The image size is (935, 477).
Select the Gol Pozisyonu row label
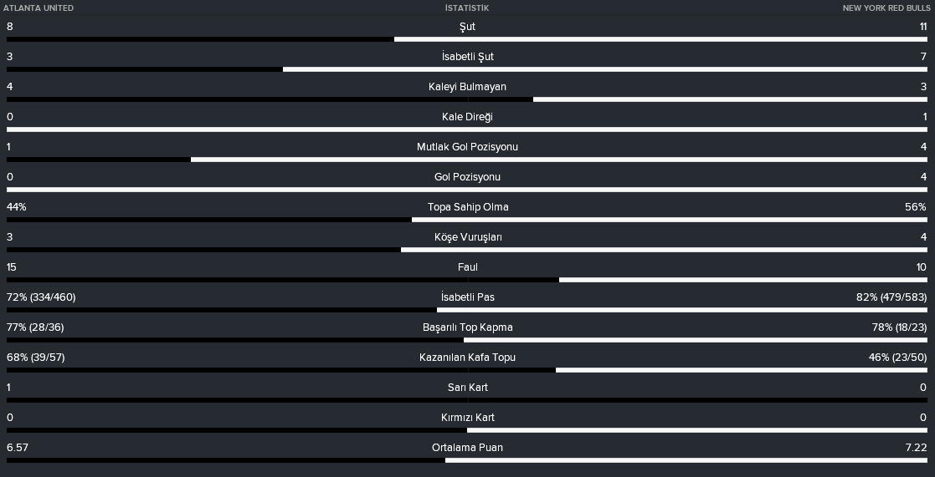coord(467,177)
